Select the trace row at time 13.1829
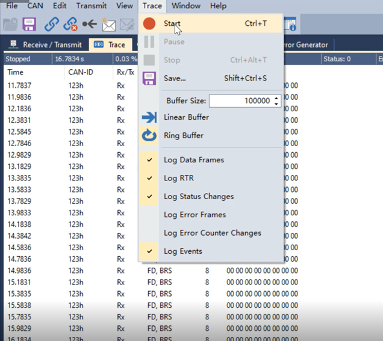383x341 pixels. click(x=71, y=167)
